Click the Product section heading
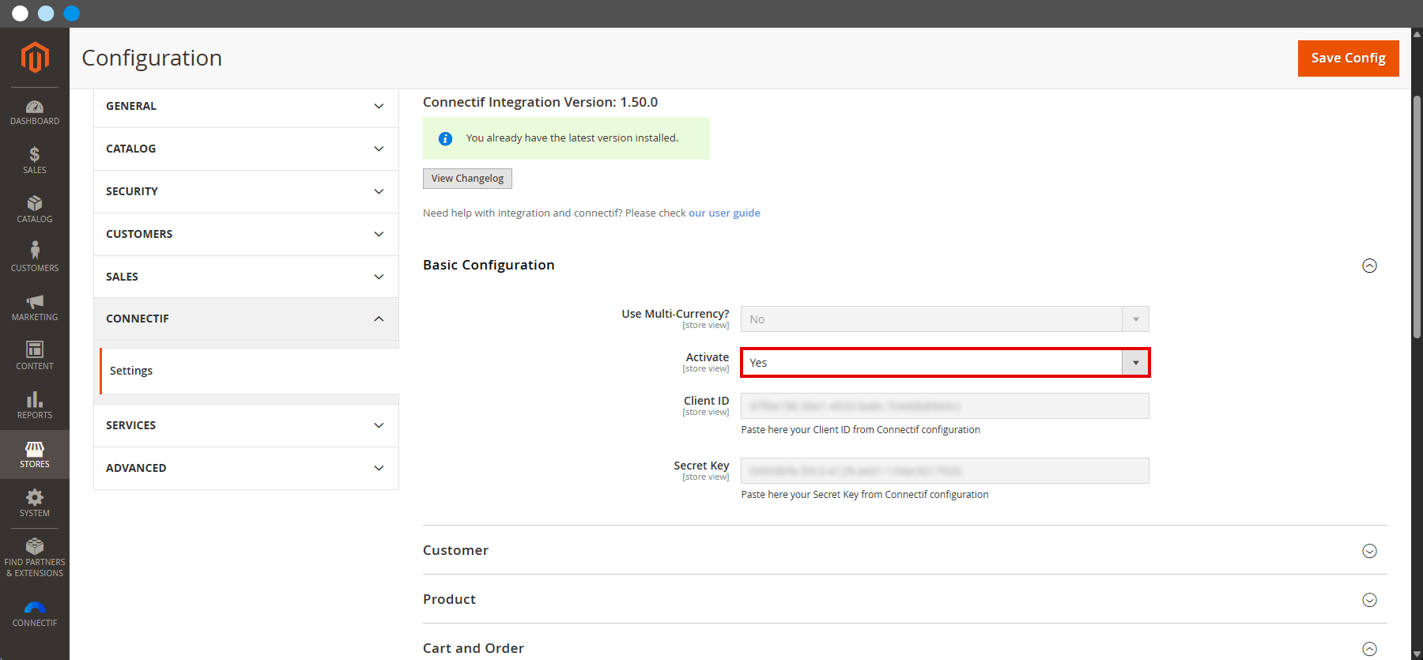Image resolution: width=1423 pixels, height=660 pixels. tap(449, 599)
